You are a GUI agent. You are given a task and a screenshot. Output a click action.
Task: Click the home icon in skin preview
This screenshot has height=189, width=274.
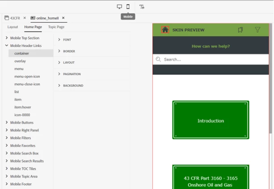tap(165, 30)
